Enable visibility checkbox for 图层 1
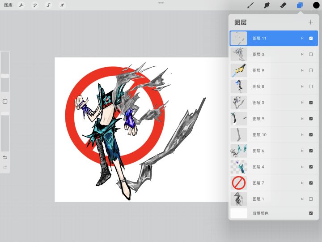Screen dimensions: 322x242 coord(311,199)
